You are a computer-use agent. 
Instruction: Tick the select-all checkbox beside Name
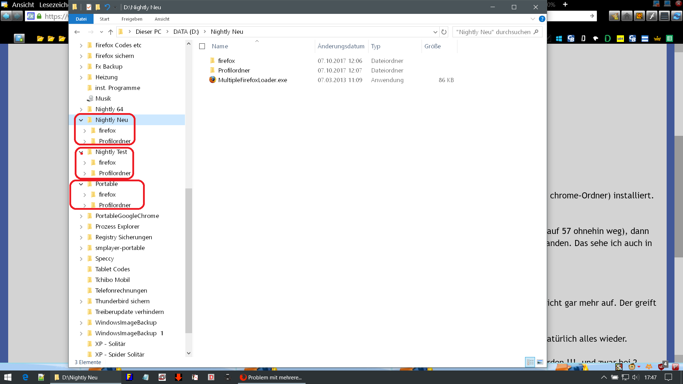(202, 46)
